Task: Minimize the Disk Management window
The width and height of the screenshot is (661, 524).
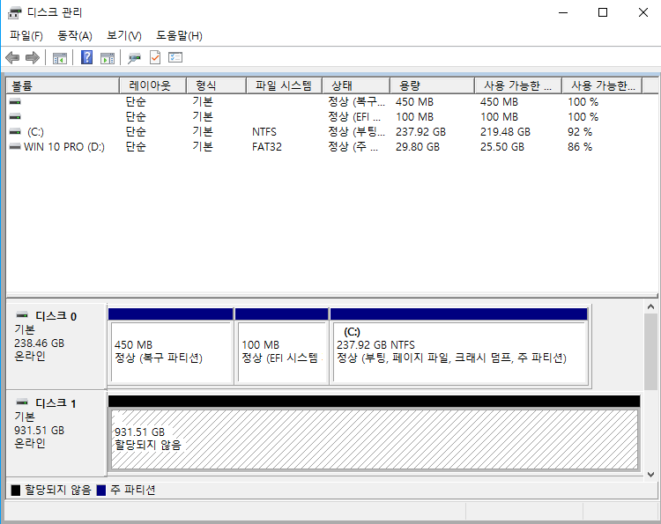Action: (563, 12)
